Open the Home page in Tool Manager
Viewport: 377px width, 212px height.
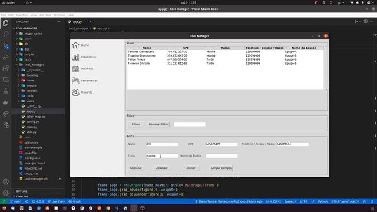pos(81,45)
